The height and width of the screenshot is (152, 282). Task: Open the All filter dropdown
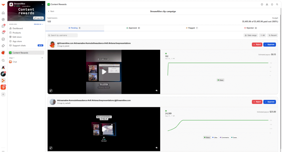coord(262,36)
